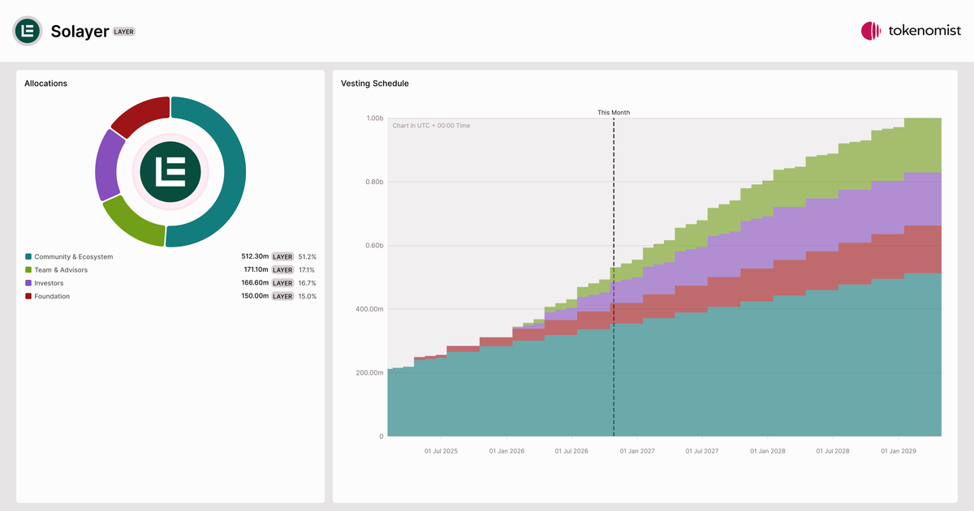Click the 0.60b y-axis label
Screen dimensions: 974x511
pyautogui.click(x=374, y=246)
